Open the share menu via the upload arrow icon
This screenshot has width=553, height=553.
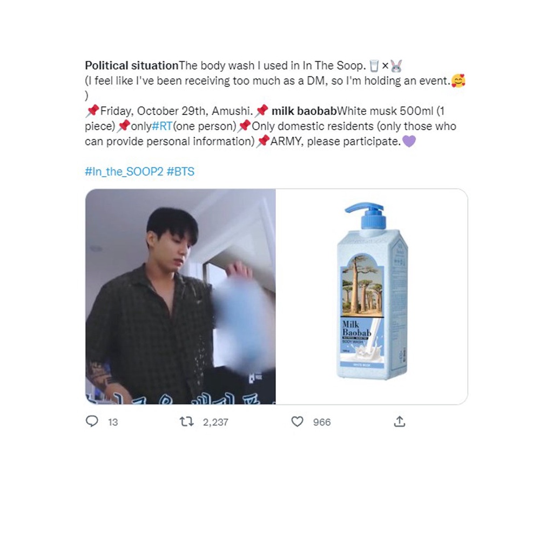point(399,421)
